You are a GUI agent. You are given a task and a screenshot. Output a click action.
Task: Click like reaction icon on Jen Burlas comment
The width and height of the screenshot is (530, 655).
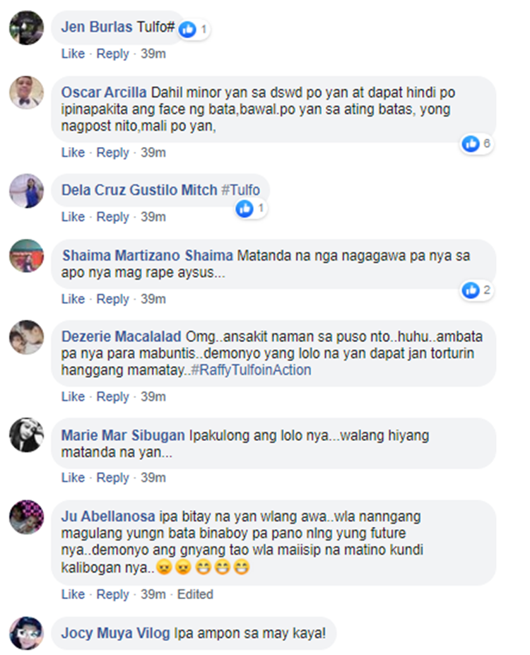(187, 29)
